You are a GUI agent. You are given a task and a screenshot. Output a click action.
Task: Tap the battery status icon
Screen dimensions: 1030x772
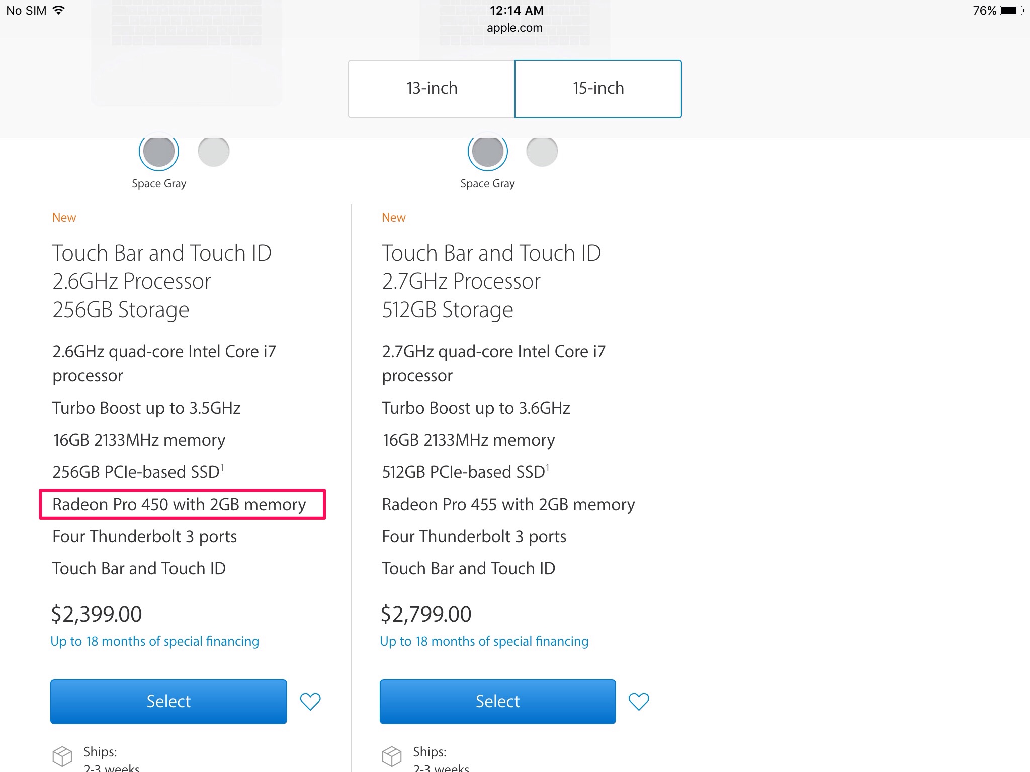pyautogui.click(x=1012, y=10)
